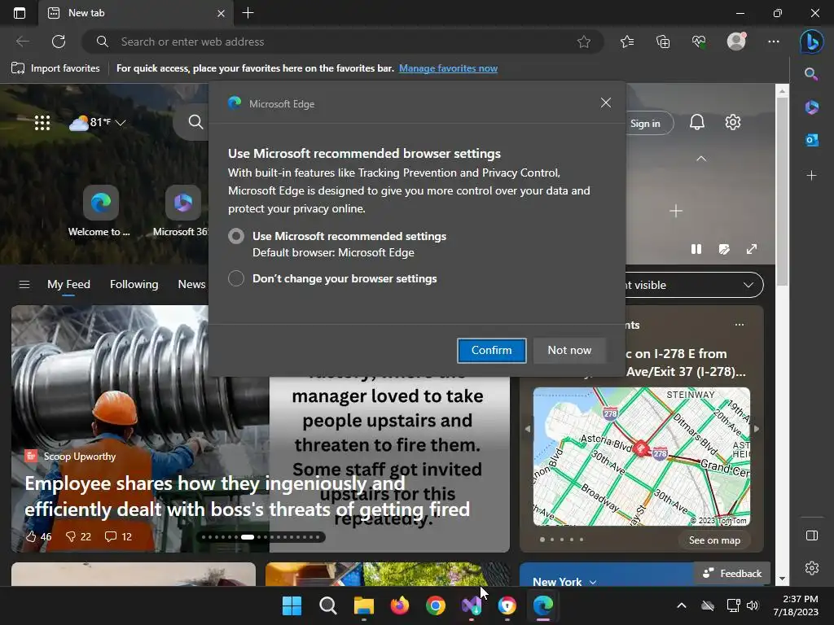Open sidebar settings gear at bottom
834x625 pixels.
pos(812,568)
